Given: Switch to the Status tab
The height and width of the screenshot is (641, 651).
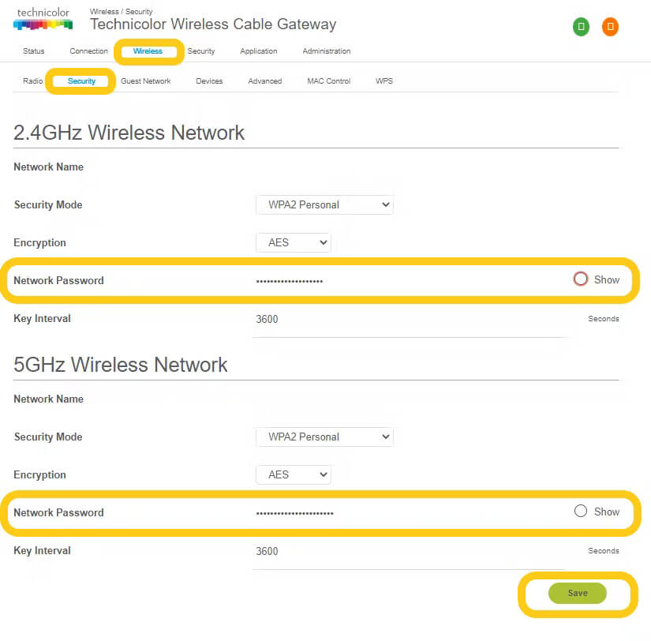Looking at the screenshot, I should pyautogui.click(x=34, y=51).
